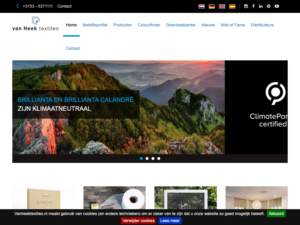Click the blue Lees meer button
Image resolution: width=300 pixels, height=225 pixels.
click(x=170, y=221)
